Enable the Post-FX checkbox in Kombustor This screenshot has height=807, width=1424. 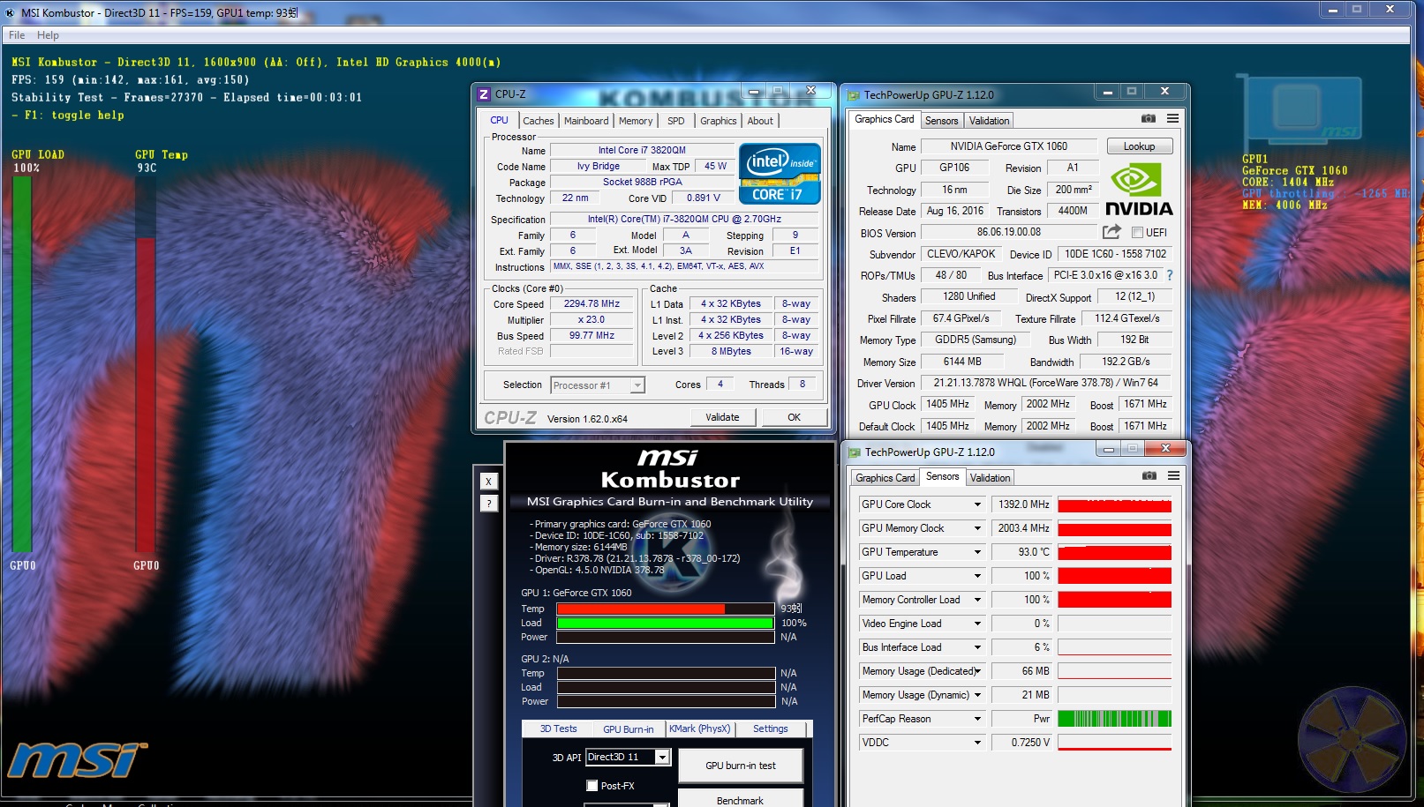[x=592, y=786]
